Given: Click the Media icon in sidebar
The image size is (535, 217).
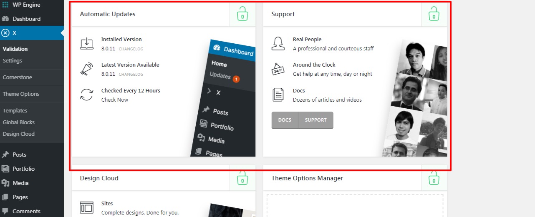Looking at the screenshot, I should (x=5, y=183).
